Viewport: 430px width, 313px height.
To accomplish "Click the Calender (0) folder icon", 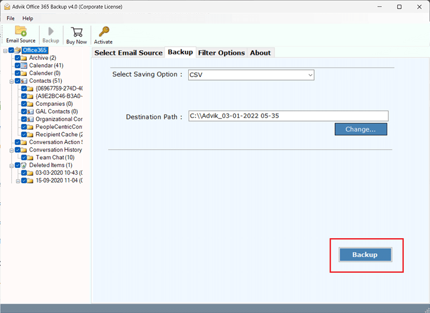I will (x=24, y=73).
